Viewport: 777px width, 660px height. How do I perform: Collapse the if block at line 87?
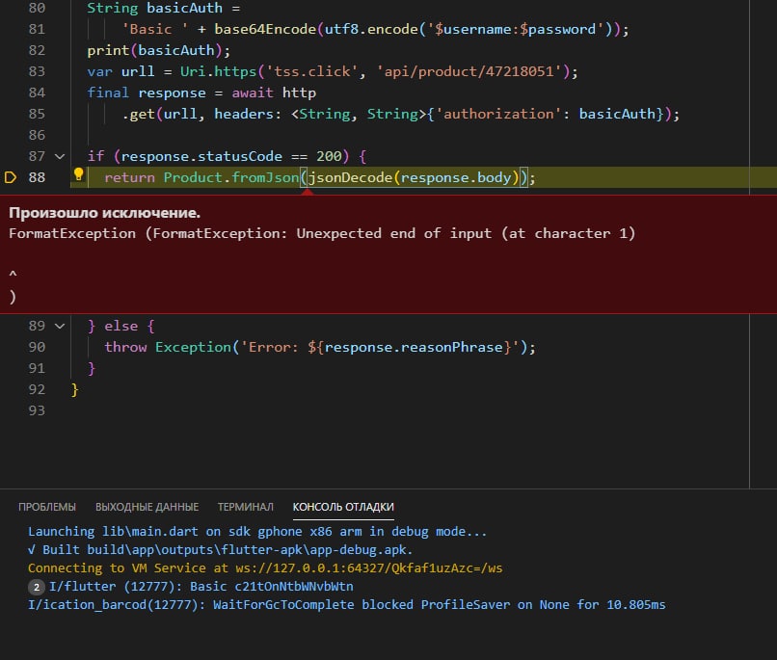pyautogui.click(x=60, y=156)
